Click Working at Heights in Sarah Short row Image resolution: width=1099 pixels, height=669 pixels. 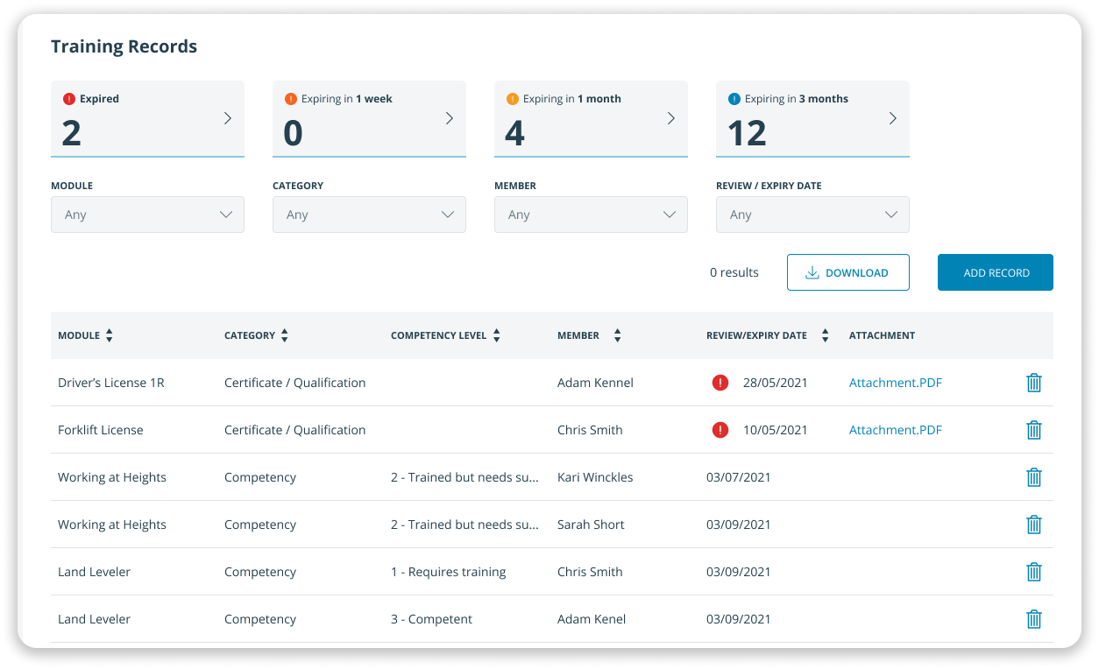click(112, 525)
